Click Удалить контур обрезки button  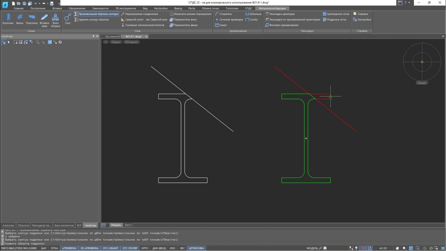(91, 20)
